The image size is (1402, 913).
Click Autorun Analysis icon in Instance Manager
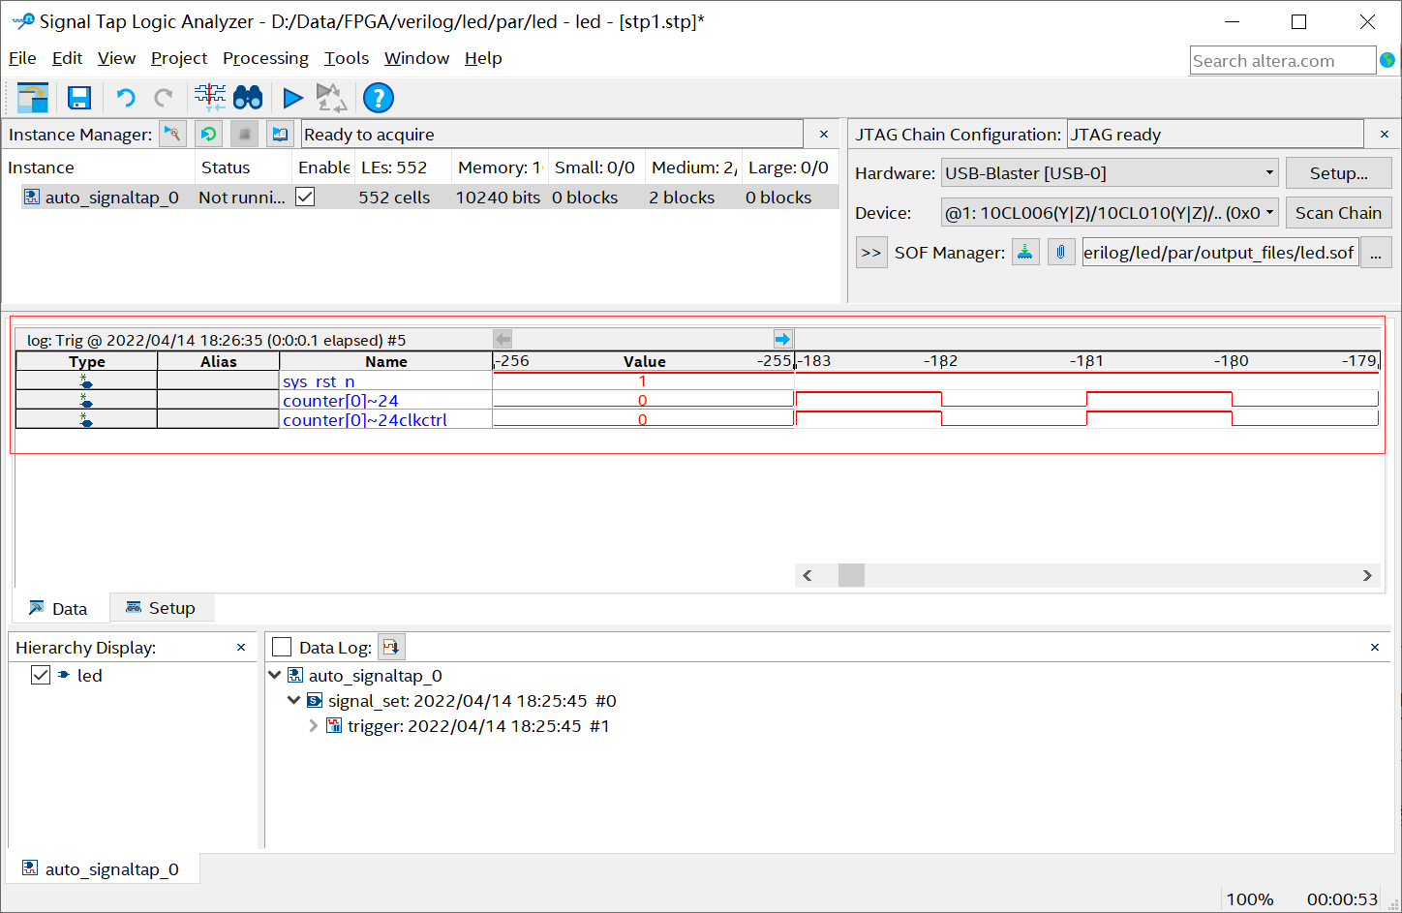(209, 134)
